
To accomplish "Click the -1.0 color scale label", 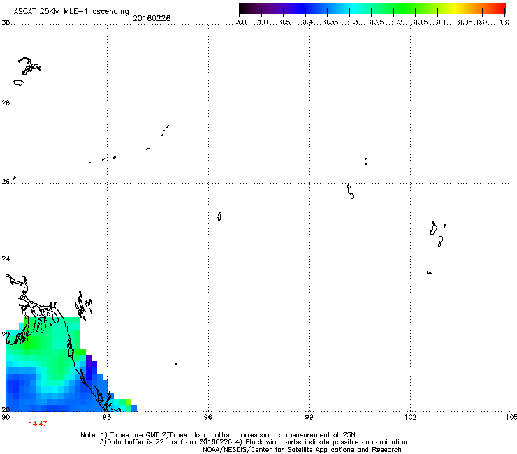I will [x=261, y=22].
